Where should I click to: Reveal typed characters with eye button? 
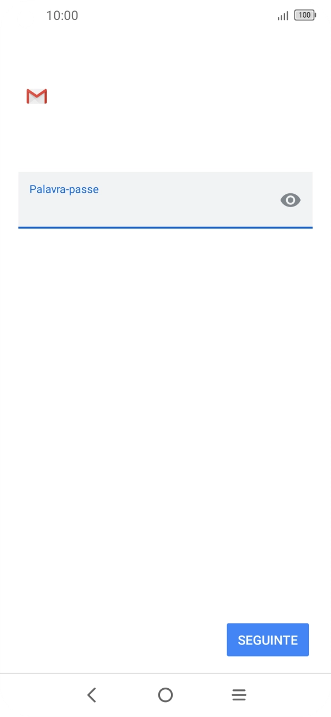click(291, 200)
